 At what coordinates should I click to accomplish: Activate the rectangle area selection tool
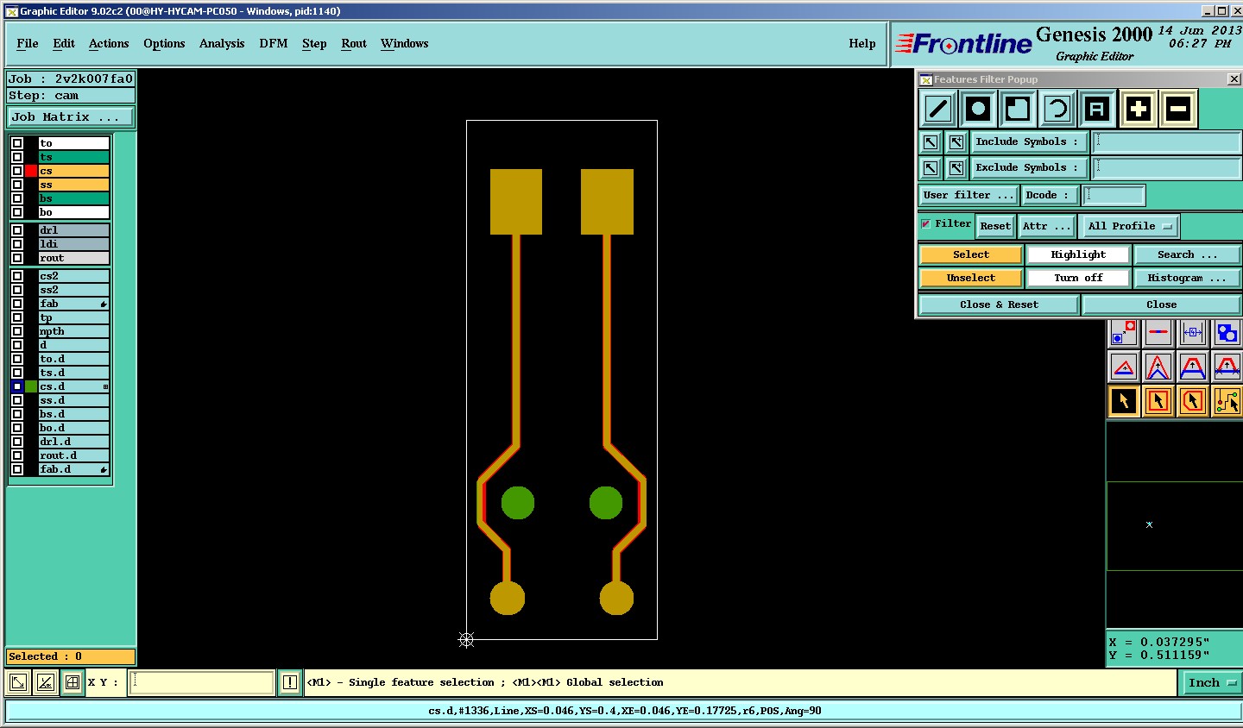point(1158,401)
